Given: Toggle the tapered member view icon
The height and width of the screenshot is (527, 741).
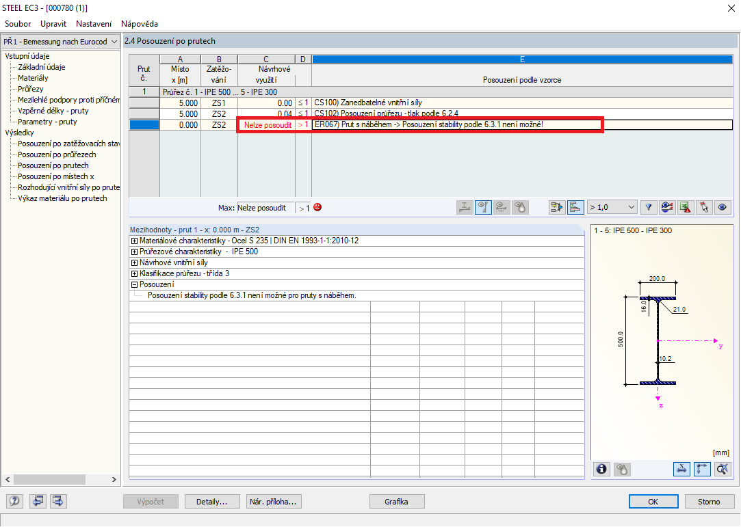Looking at the screenshot, I should pyautogui.click(x=484, y=207).
